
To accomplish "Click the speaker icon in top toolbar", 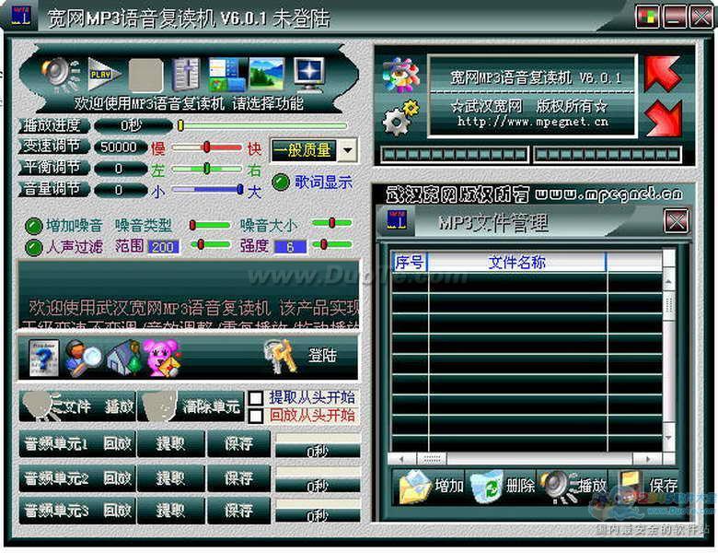I will (x=61, y=74).
